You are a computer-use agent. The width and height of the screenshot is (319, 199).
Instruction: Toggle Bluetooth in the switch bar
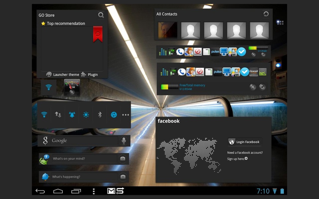(x=100, y=115)
